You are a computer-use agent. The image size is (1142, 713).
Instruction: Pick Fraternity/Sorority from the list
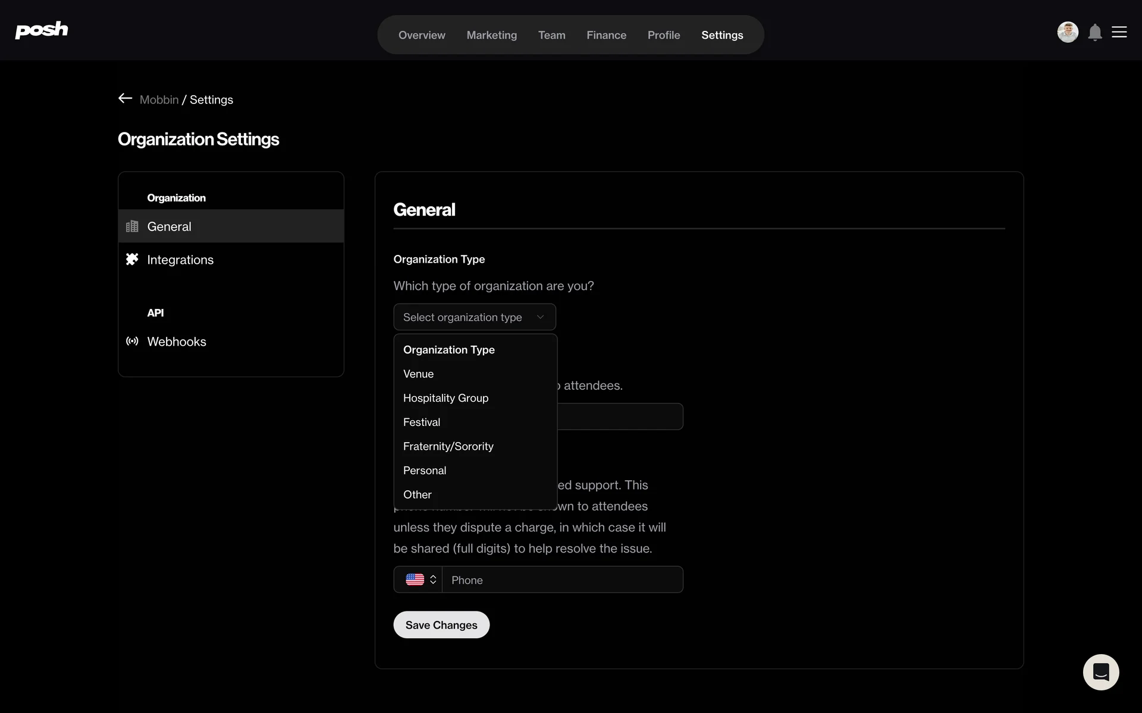pos(448,446)
